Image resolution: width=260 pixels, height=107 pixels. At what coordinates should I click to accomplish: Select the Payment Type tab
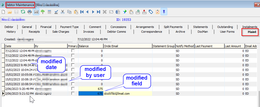[69, 27]
